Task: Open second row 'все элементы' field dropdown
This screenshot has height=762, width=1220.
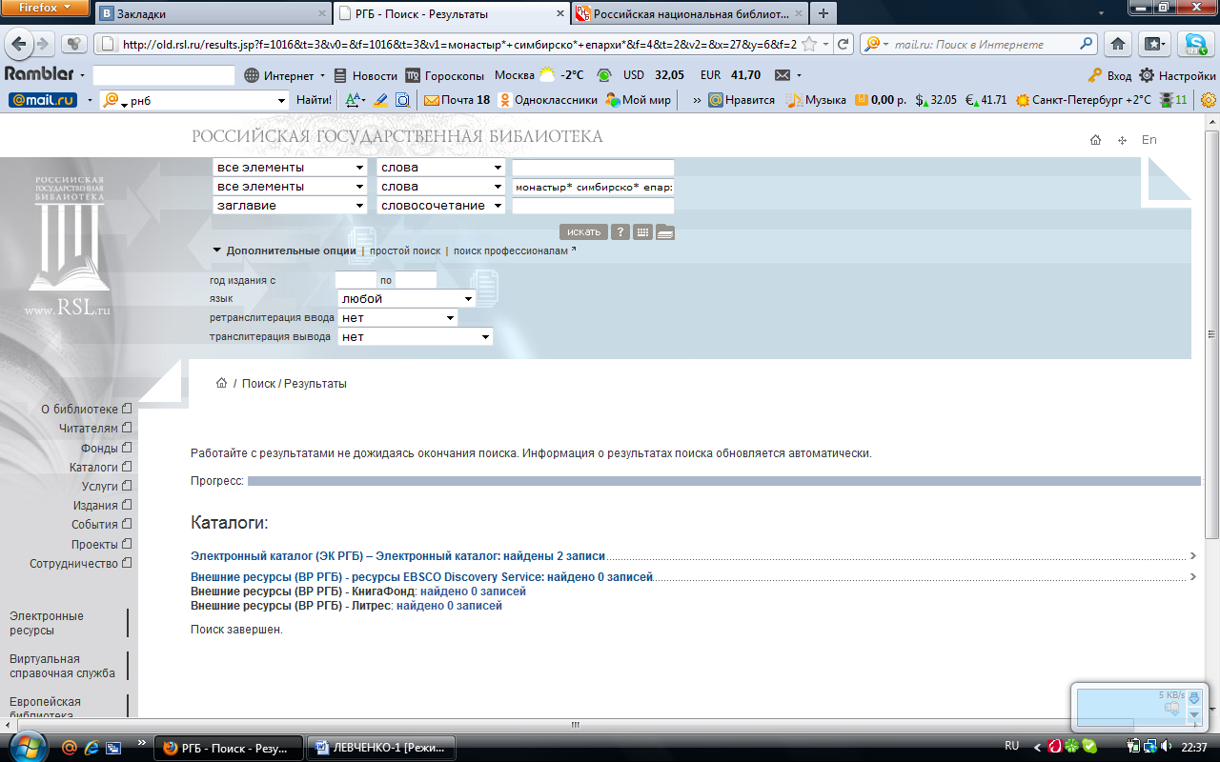Action: pos(290,187)
